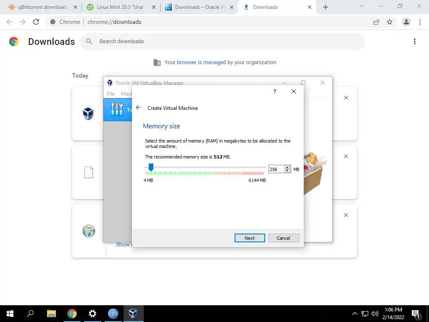
Task: Switch to the Linux Mint 20.3 Una tab
Action: tap(120, 7)
